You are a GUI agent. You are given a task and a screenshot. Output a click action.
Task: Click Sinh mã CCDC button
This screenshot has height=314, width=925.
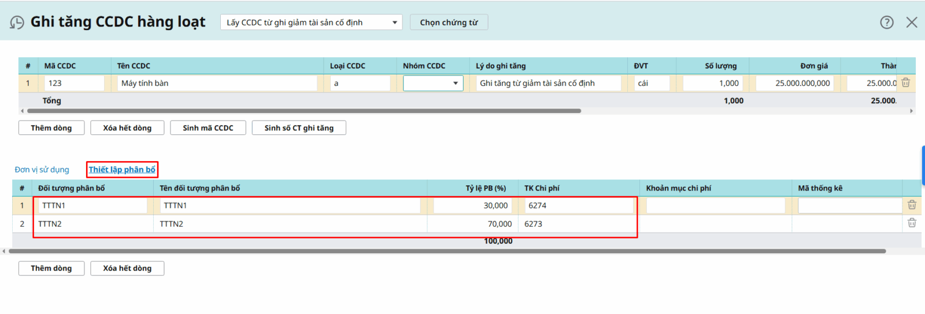[x=208, y=128]
